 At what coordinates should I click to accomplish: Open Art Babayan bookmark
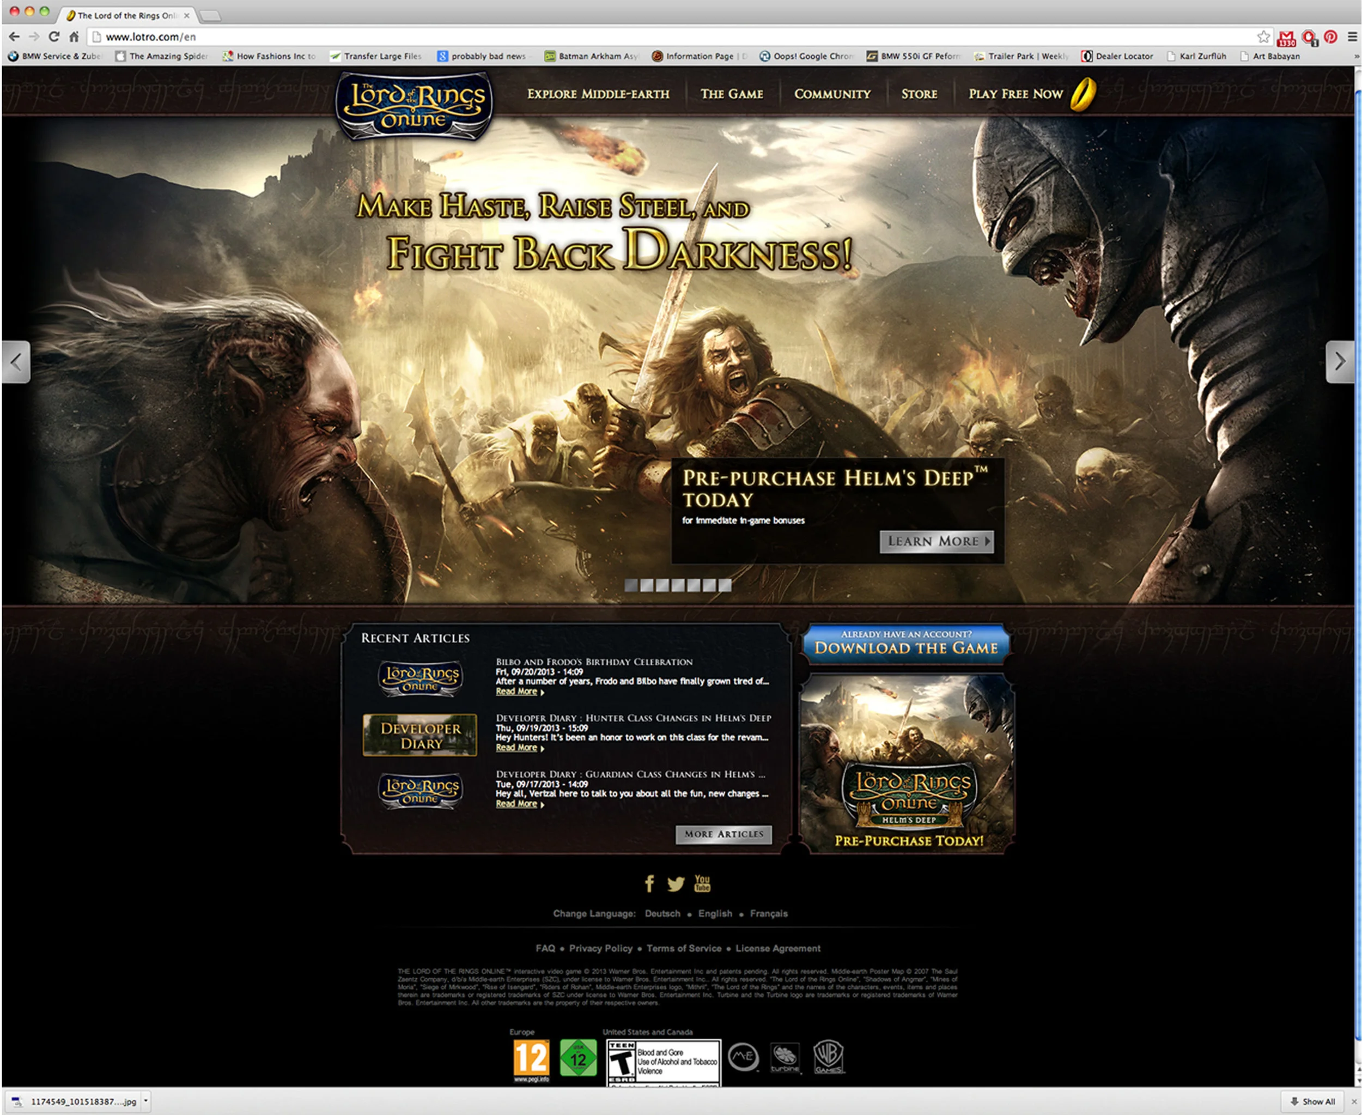coord(1269,56)
